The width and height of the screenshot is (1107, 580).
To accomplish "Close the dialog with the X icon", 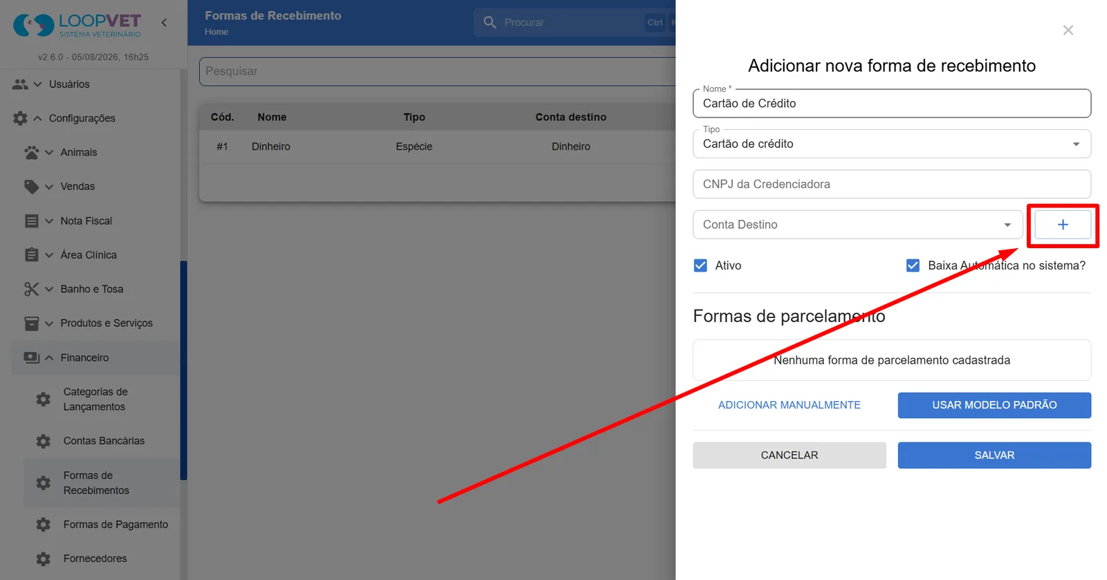I will coord(1068,30).
